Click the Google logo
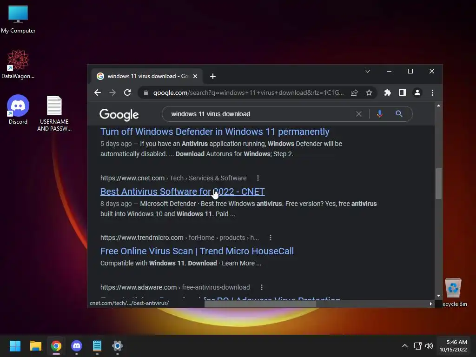Screen dimensions: 476x357 [x=119, y=115]
